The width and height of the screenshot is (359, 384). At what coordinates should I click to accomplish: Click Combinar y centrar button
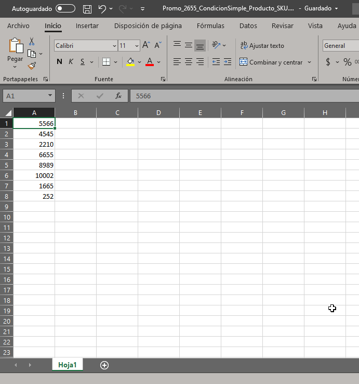pos(271,62)
